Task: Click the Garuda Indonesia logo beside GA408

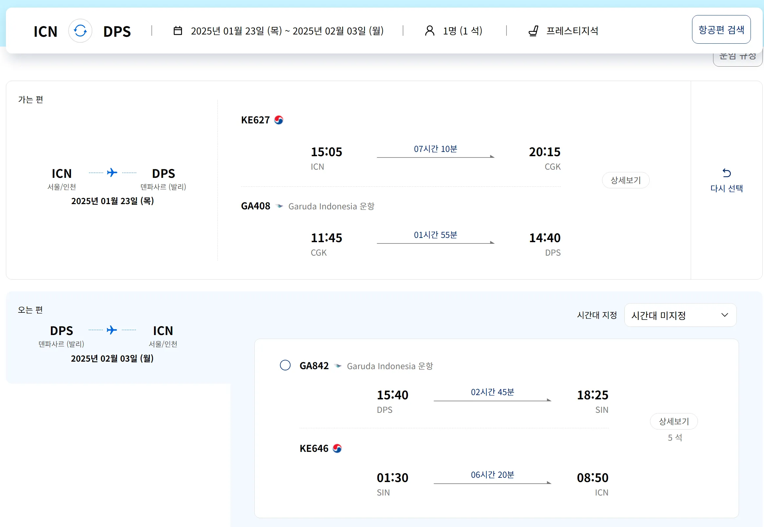Action: (x=279, y=206)
